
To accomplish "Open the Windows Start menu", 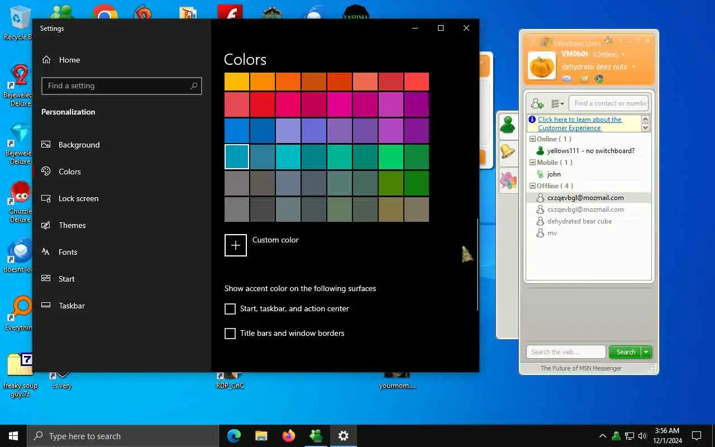I will 13,436.
